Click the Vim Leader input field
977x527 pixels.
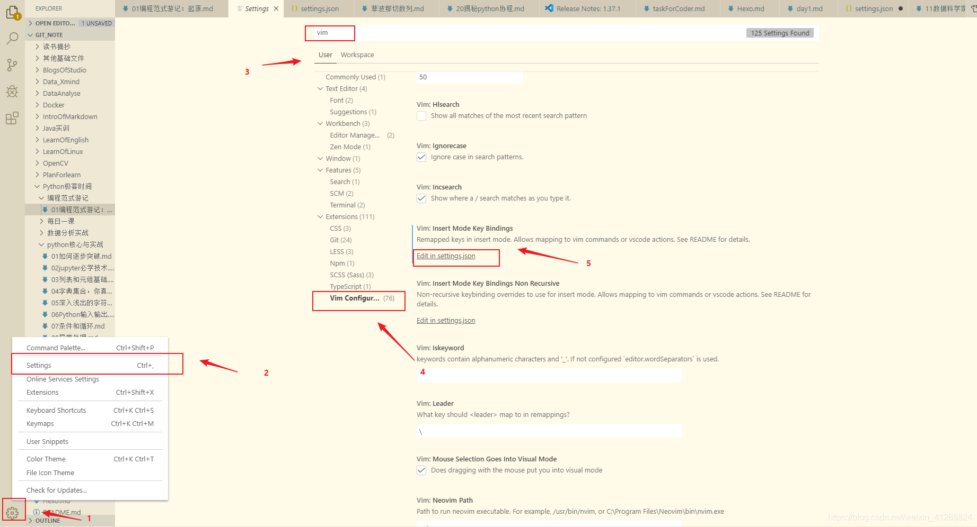(x=549, y=432)
